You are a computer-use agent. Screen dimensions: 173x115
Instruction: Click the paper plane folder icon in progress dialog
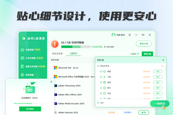30,88
